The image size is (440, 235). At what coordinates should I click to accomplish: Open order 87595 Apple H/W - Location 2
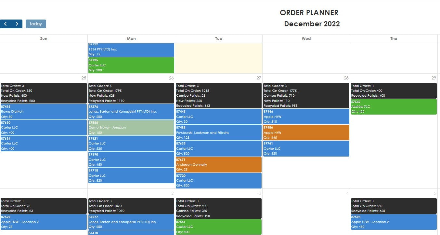click(x=394, y=222)
